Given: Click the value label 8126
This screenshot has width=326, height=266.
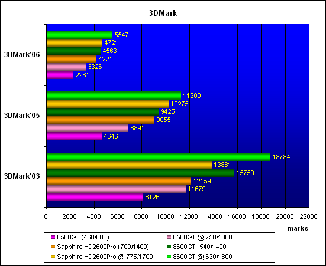Looking at the screenshot, I should point(152,197).
